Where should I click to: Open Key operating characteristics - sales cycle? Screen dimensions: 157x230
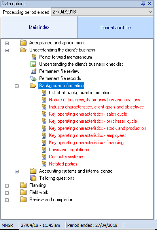[88, 114]
